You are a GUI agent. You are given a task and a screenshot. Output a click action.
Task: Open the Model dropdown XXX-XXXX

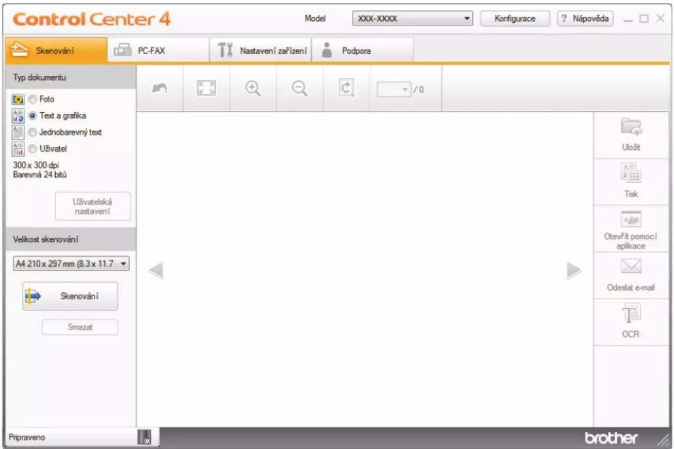coord(413,19)
